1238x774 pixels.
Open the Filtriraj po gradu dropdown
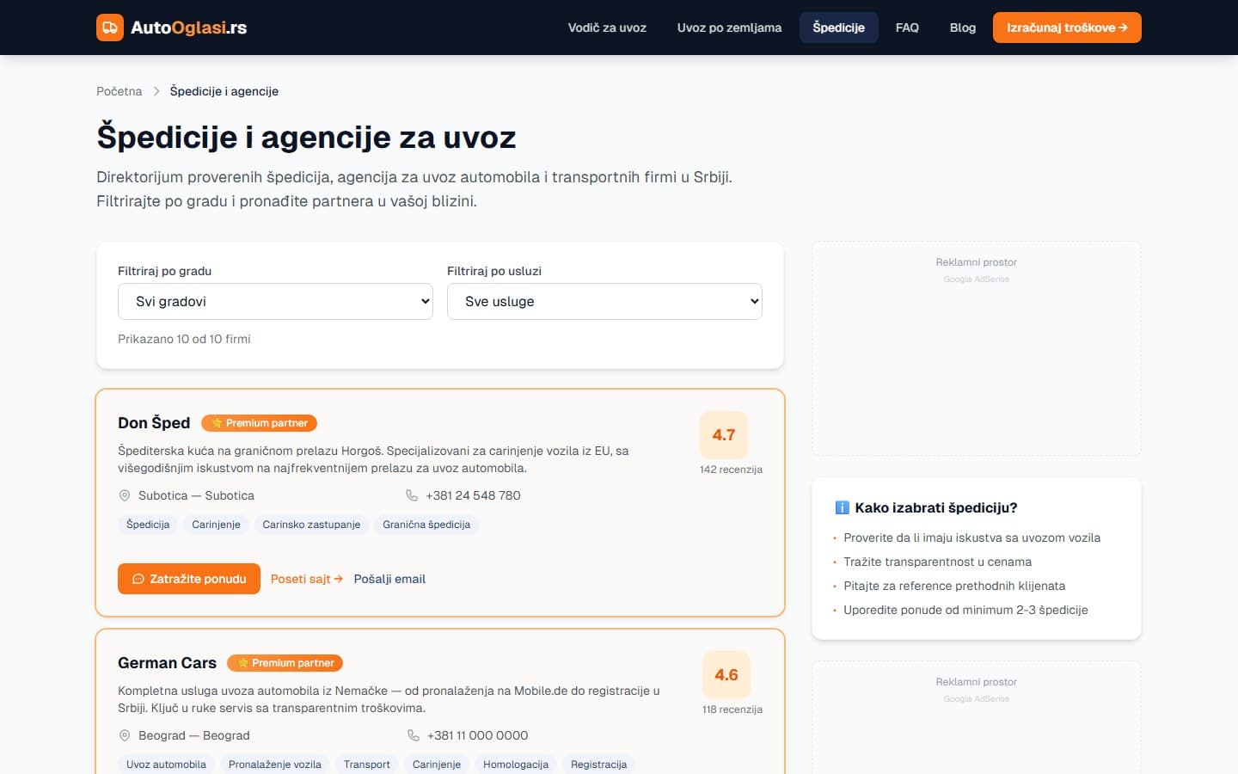pos(275,301)
